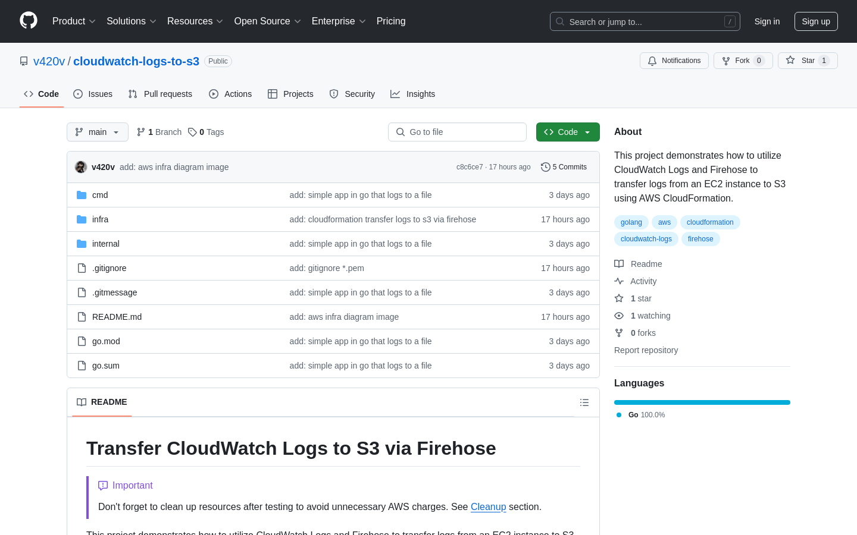Expand the Solutions menu
Viewport: 857px width, 535px height.
tap(132, 21)
